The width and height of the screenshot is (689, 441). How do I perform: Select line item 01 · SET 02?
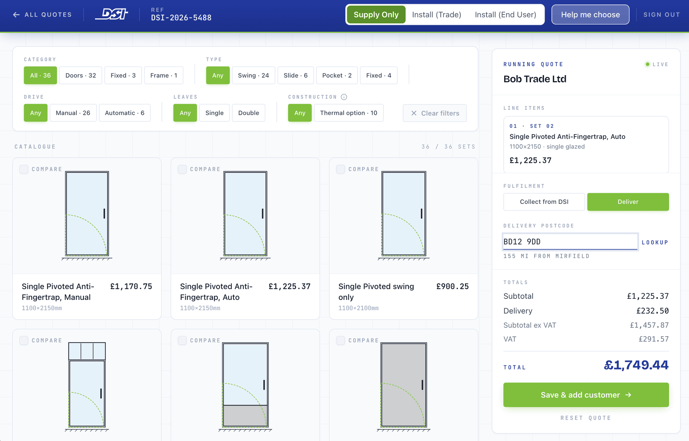coord(586,145)
